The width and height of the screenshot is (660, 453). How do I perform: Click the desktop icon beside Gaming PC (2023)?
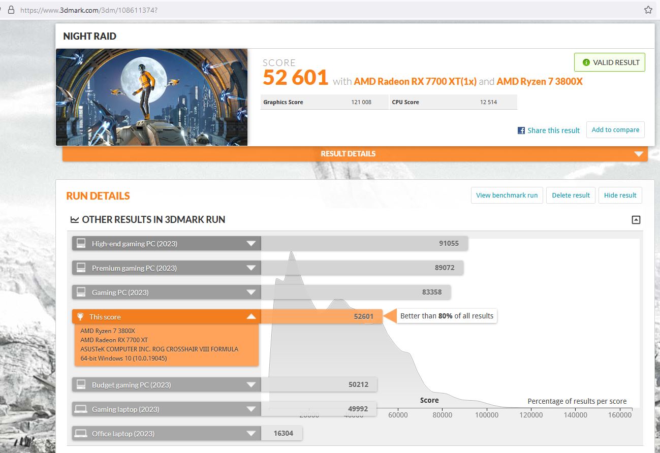pyautogui.click(x=80, y=292)
